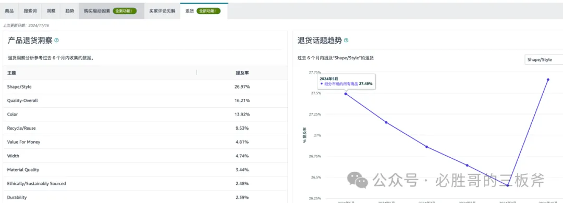Switch to the 商品 tab
Viewport: 563px width, 203px height.
pos(9,11)
